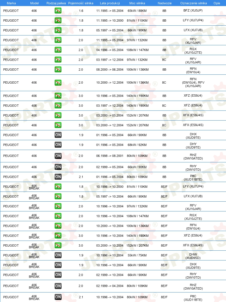Click the Rodzaj paliwa column header
This screenshot has height=302, width=226.
coord(56,3)
